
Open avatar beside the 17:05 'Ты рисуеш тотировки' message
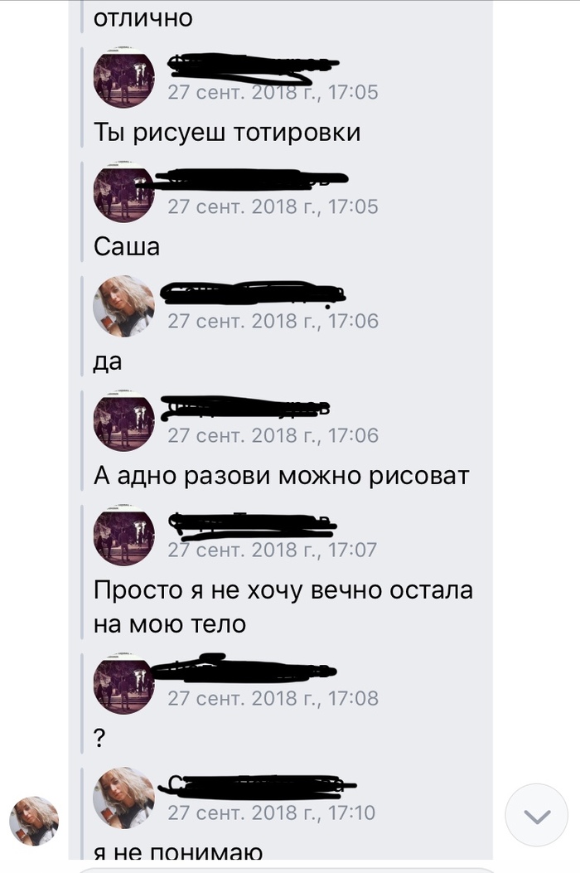coord(123,77)
